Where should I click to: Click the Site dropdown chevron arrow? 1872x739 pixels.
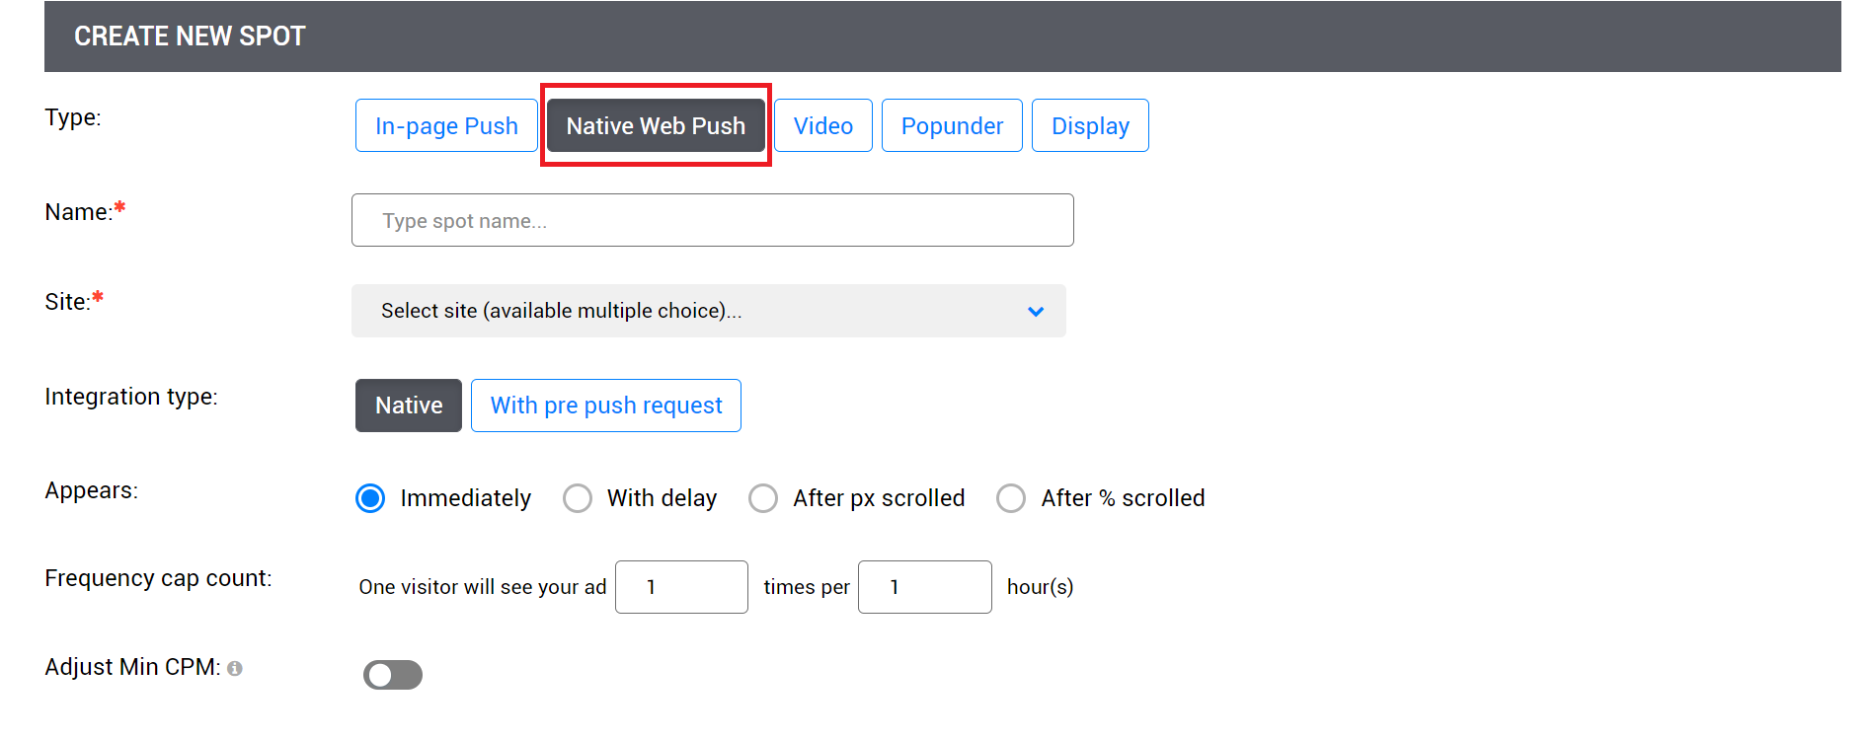click(1035, 312)
